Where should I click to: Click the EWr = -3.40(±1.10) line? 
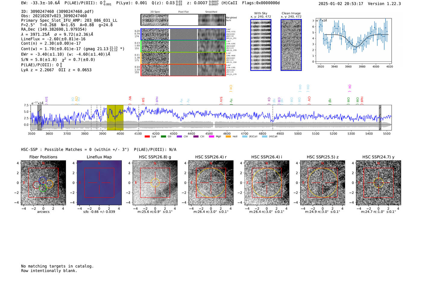(x=65, y=55)
